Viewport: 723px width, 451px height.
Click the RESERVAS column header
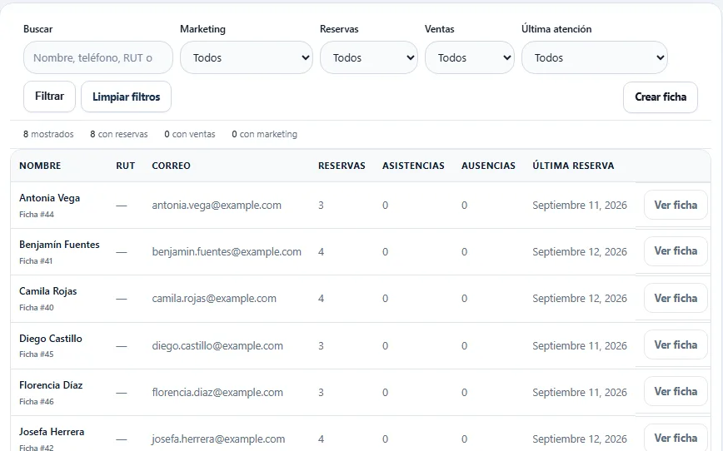[342, 166]
